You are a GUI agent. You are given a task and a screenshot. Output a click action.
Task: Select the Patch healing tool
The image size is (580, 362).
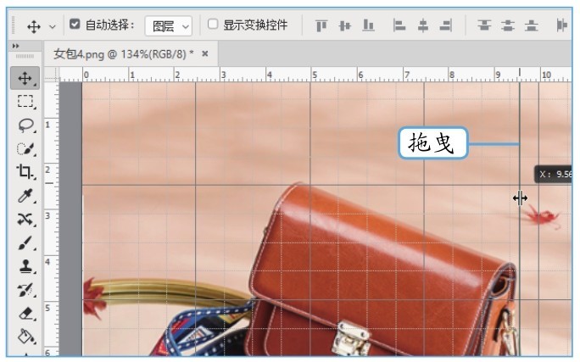(x=25, y=220)
